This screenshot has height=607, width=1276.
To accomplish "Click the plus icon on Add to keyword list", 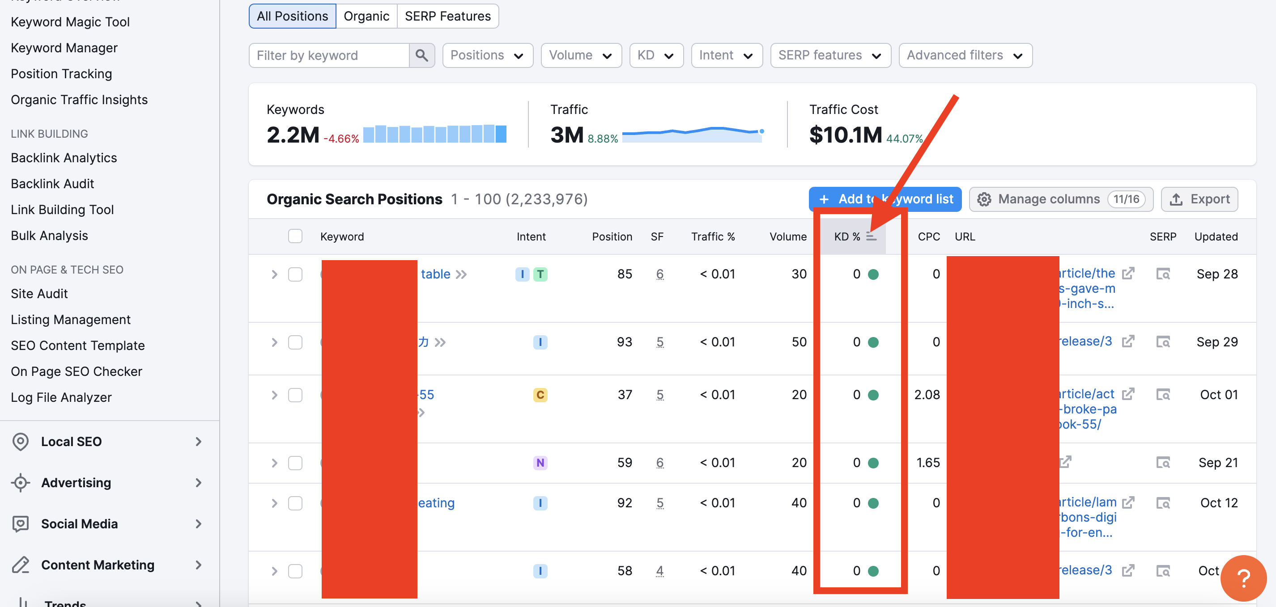I will (824, 199).
